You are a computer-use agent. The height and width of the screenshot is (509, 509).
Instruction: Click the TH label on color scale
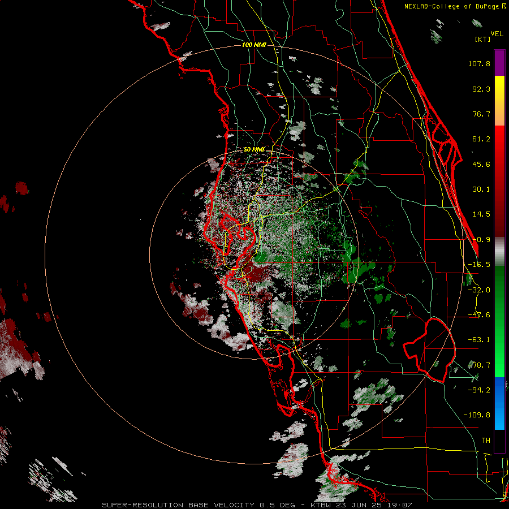486,441
